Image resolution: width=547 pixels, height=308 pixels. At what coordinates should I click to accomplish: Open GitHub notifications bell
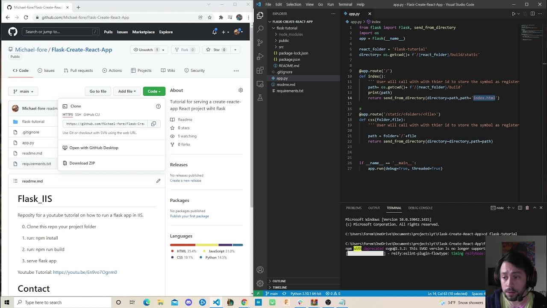click(x=215, y=32)
